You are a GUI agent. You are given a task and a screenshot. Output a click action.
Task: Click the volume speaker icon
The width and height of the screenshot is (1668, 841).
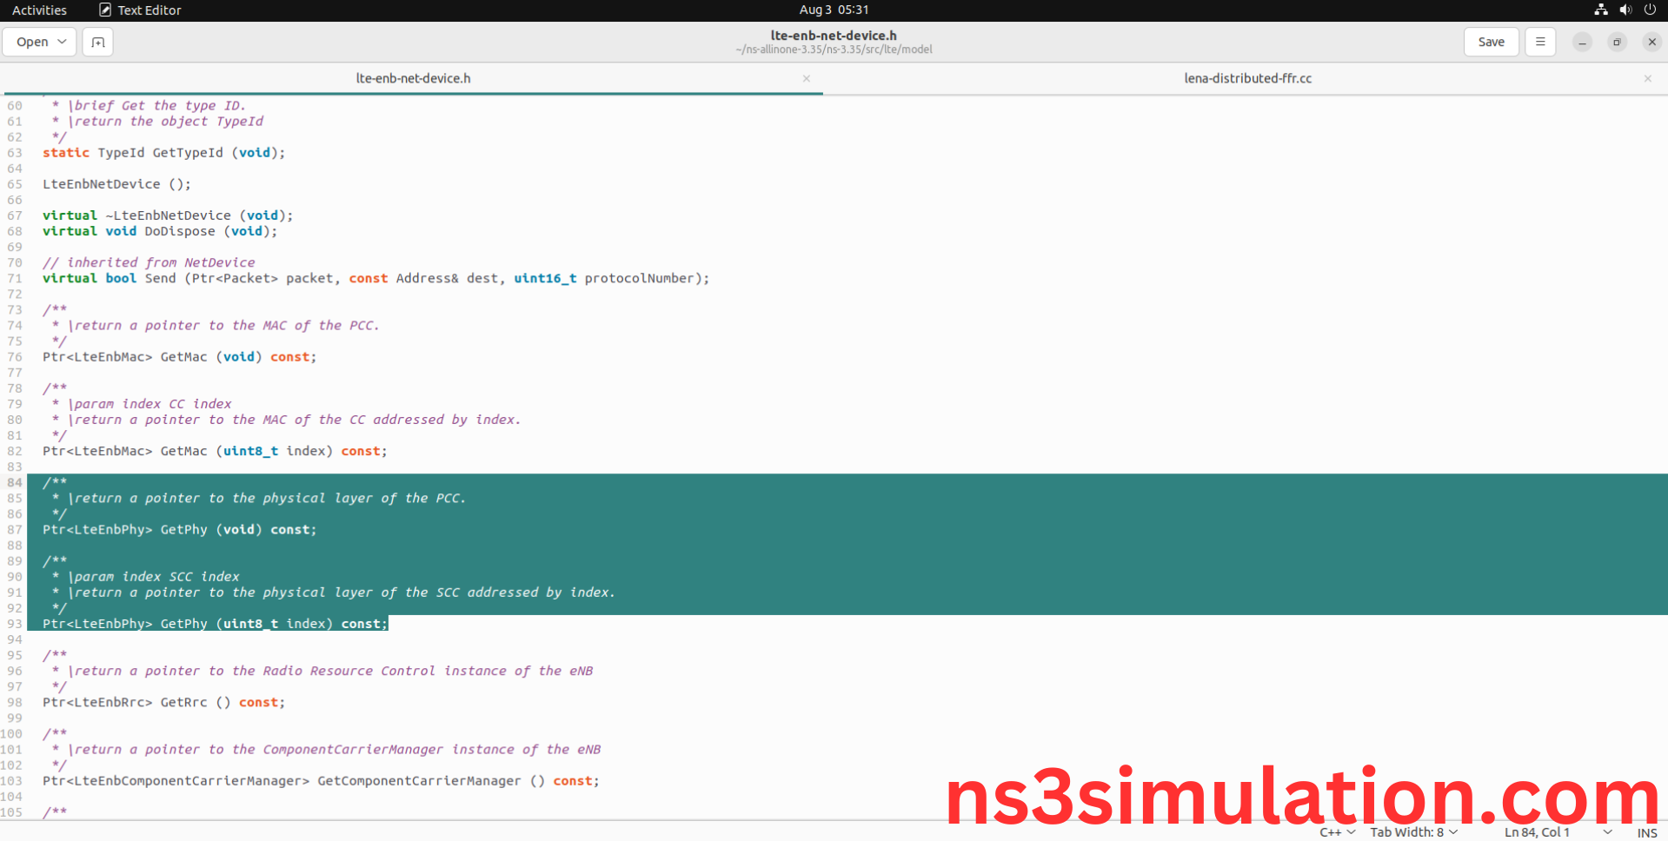point(1625,10)
